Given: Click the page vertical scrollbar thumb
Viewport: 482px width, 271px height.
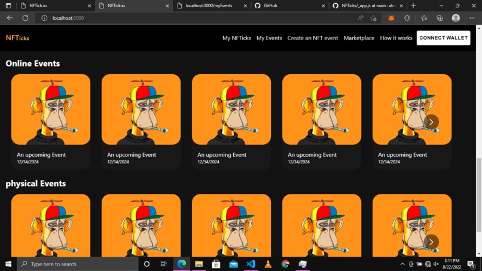Looking at the screenshot, I should [478, 195].
